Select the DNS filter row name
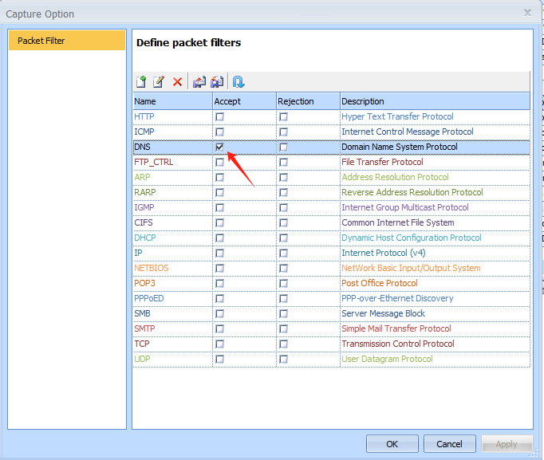The height and width of the screenshot is (460, 544). (142, 147)
